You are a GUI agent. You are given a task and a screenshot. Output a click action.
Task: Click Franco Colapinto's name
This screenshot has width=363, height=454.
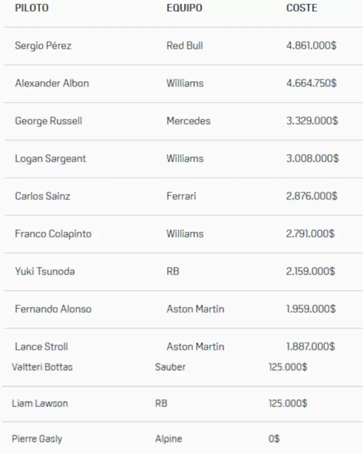point(53,234)
